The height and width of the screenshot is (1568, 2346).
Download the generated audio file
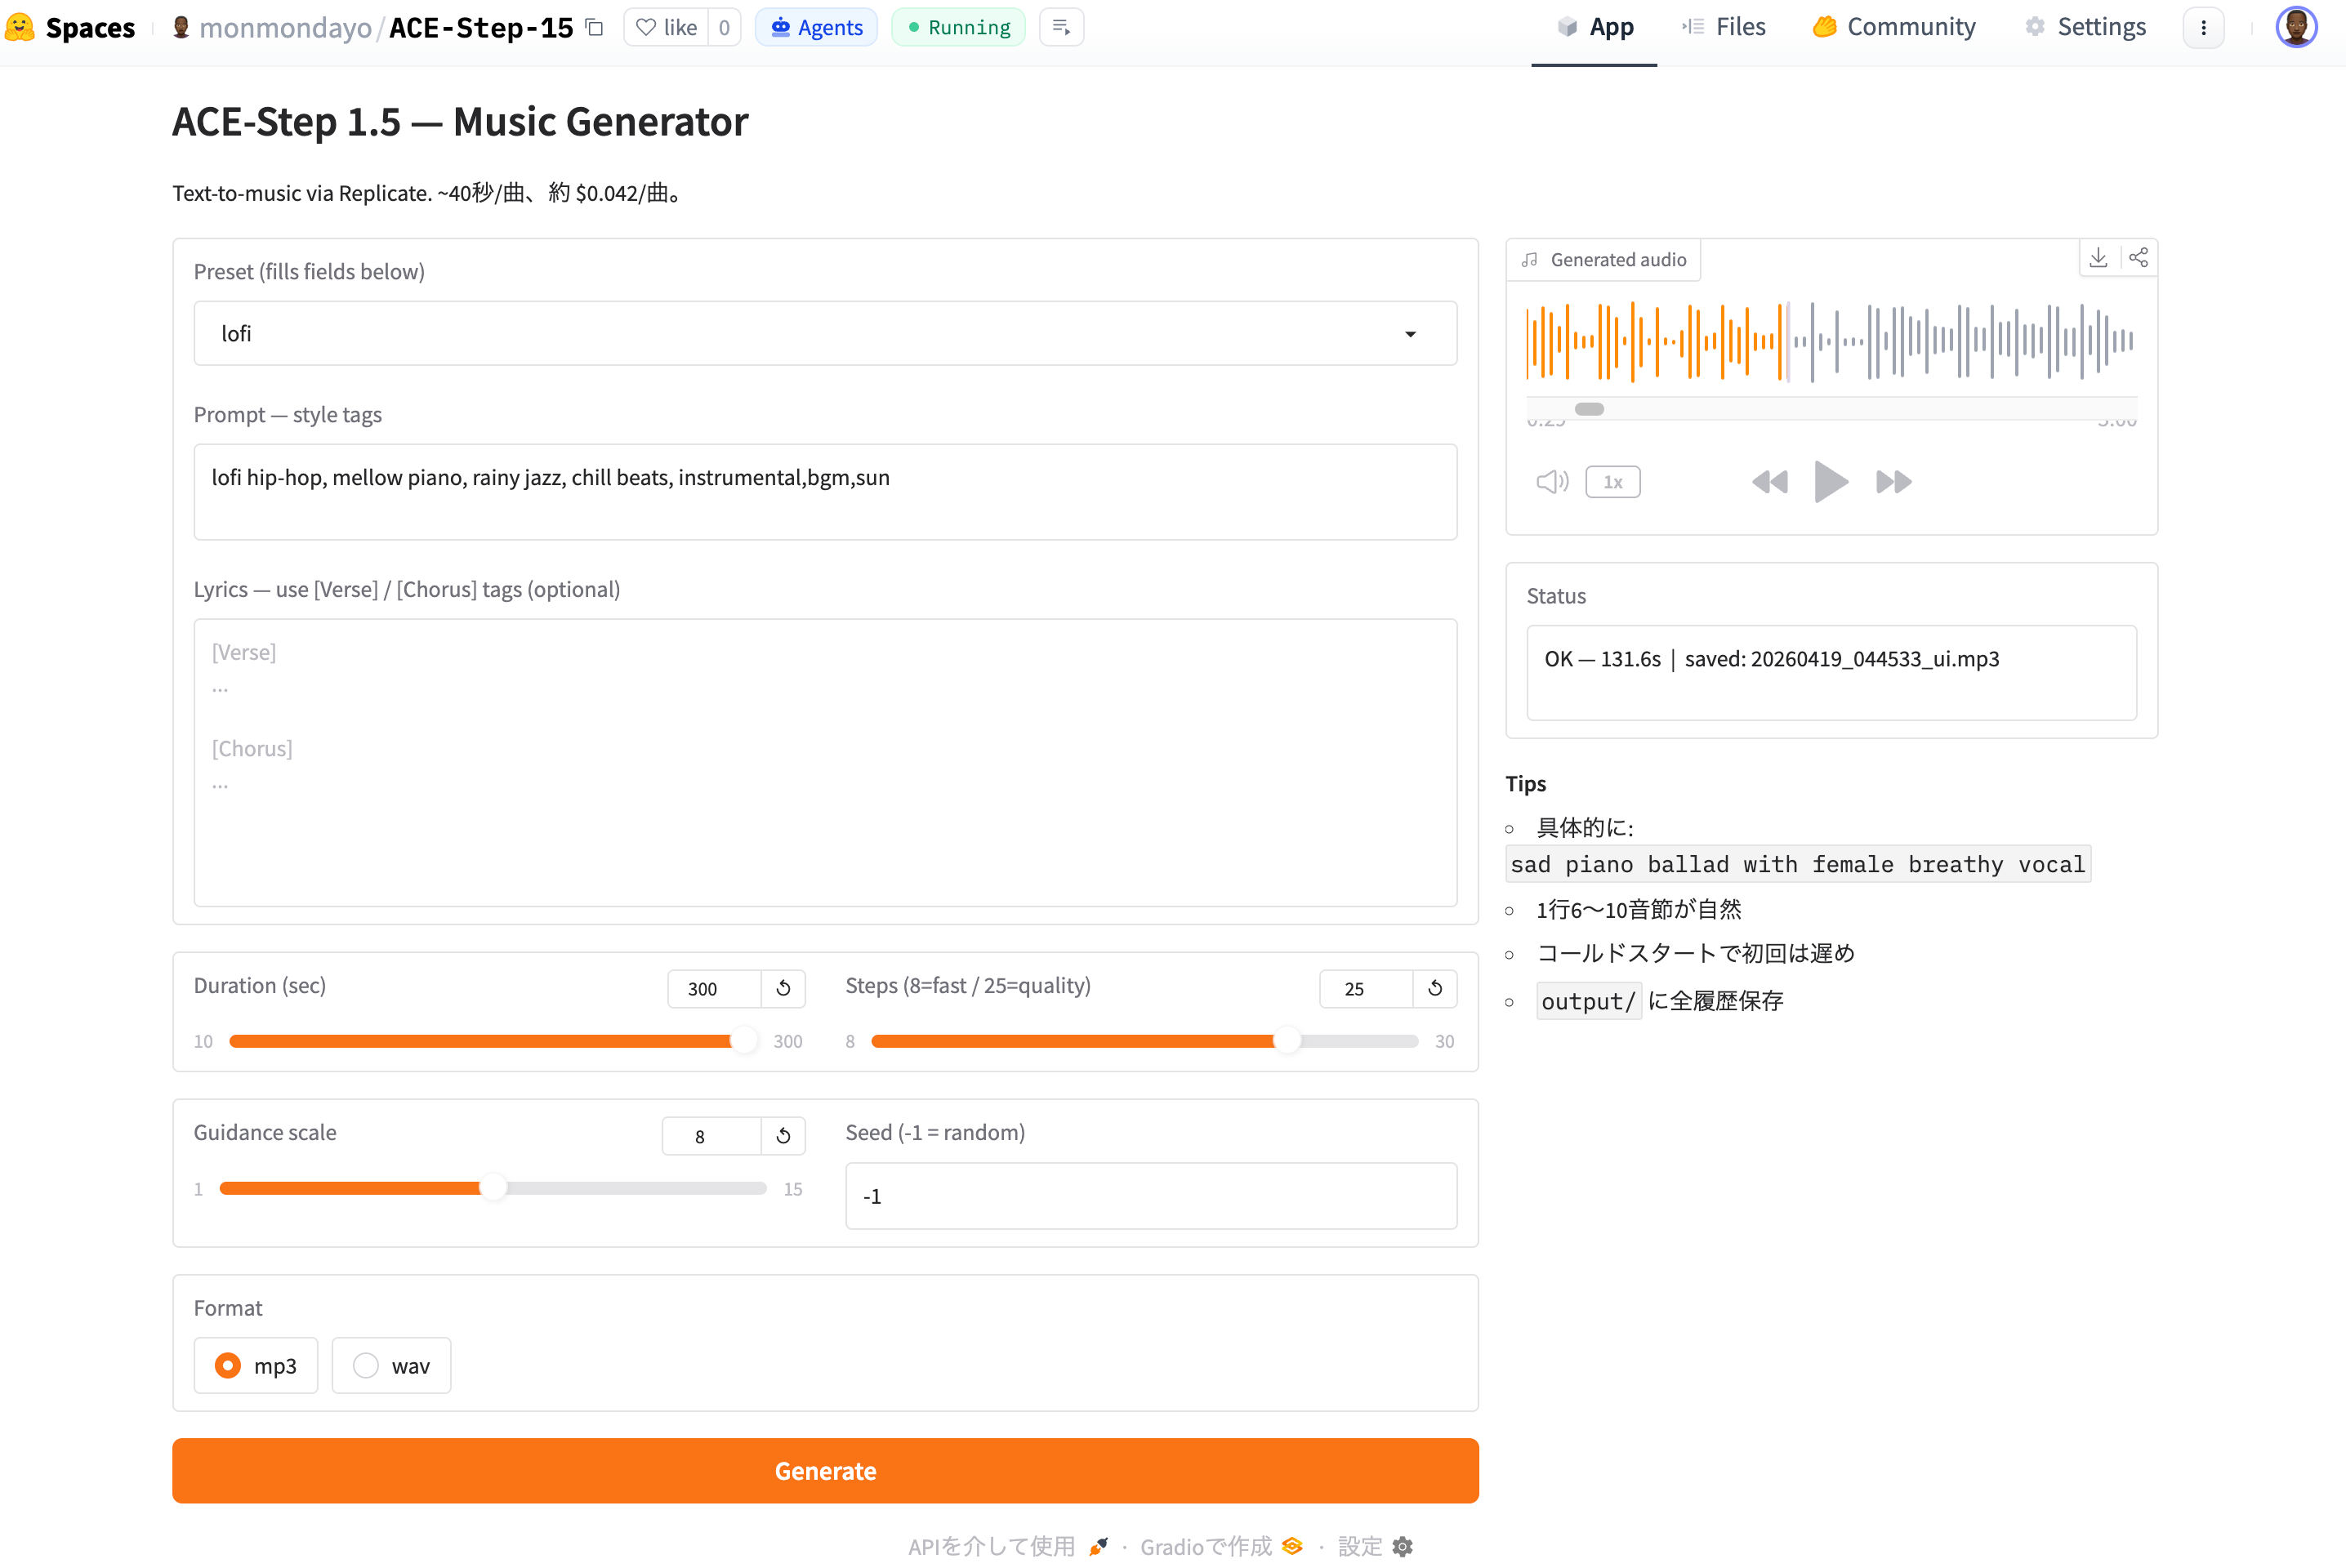(2098, 258)
